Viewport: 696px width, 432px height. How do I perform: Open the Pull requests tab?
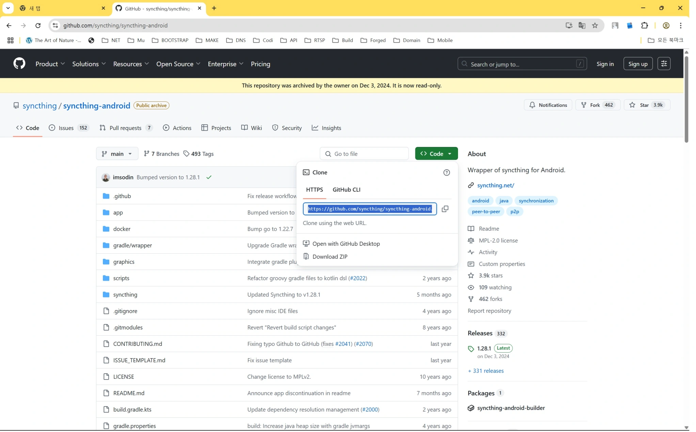[125, 128]
